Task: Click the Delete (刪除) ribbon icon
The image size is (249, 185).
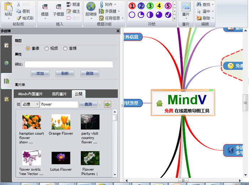Action: pos(199,18)
